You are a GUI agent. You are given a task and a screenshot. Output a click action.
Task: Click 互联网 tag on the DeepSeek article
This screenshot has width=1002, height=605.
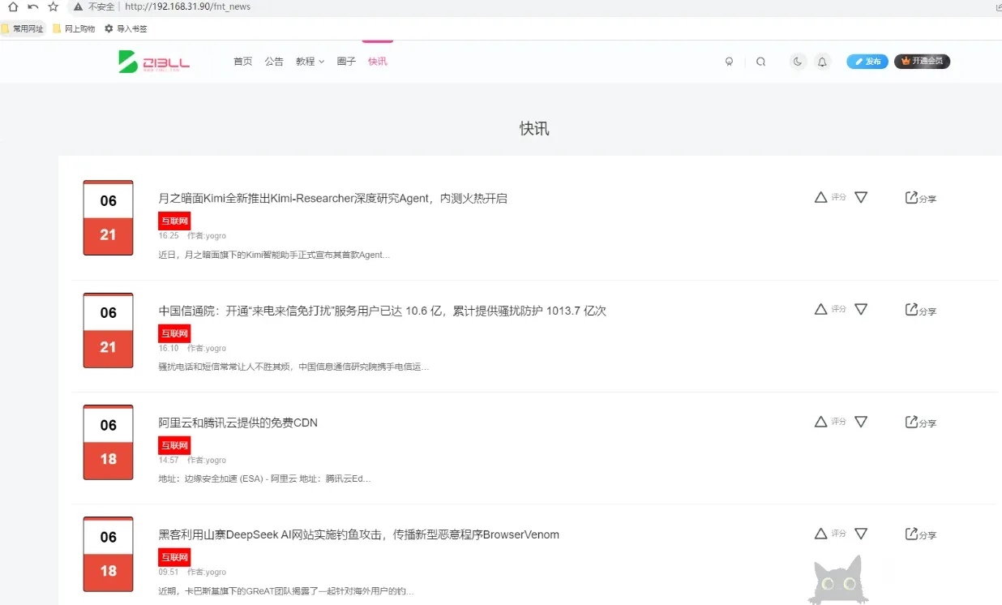point(174,557)
